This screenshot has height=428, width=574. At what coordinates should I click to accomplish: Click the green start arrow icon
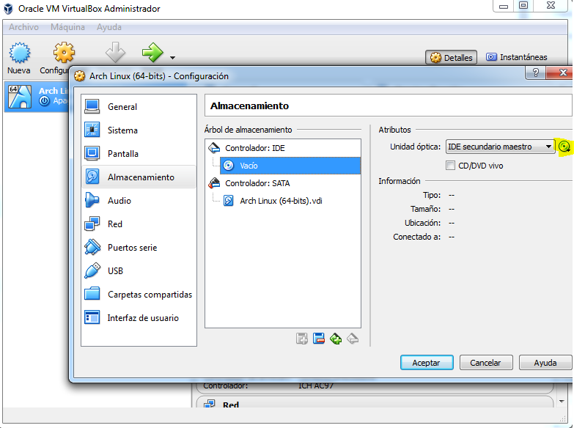(152, 53)
